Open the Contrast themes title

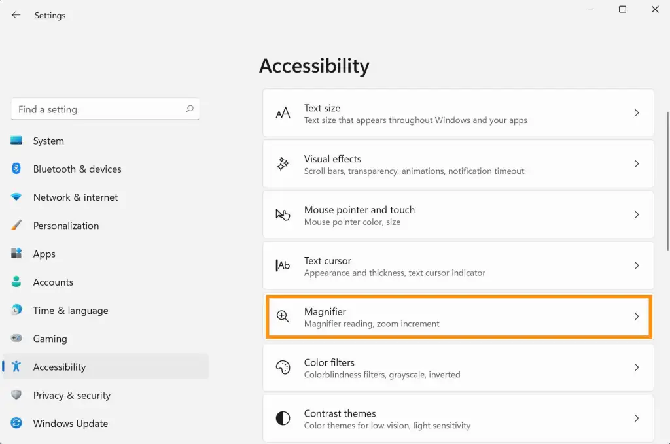(x=340, y=413)
